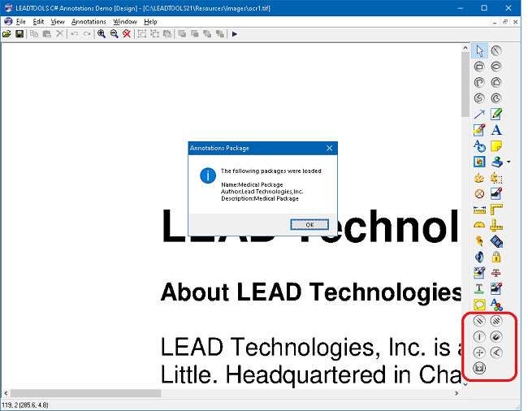Click OK in Annotations Package dialog
Image resolution: width=528 pixels, height=411 pixels.
309,224
